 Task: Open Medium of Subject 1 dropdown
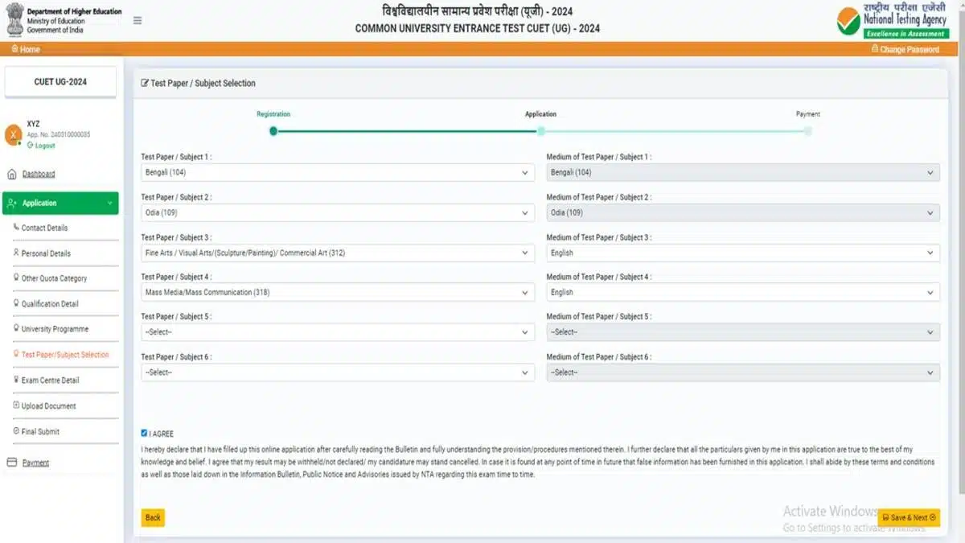tap(743, 172)
